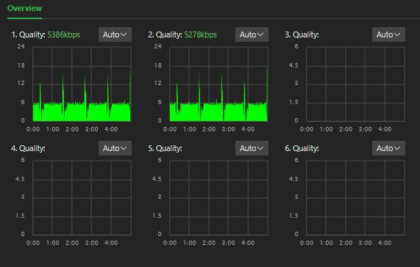Click the 5386kbps quality value
The width and height of the screenshot is (420, 267).
pos(64,34)
